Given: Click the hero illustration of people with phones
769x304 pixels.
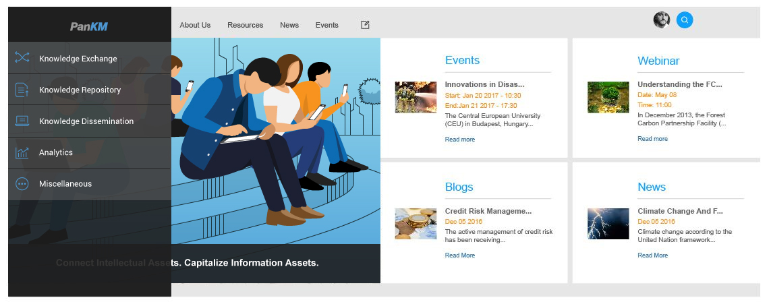Looking at the screenshot, I should coord(276,141).
